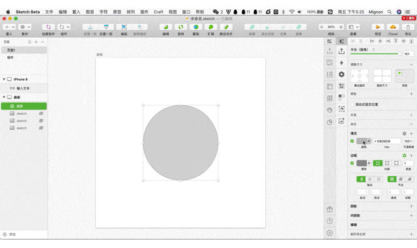Screen dimensions: 417x248
Task: Open the Craft menu
Action: [x=158, y=12]
